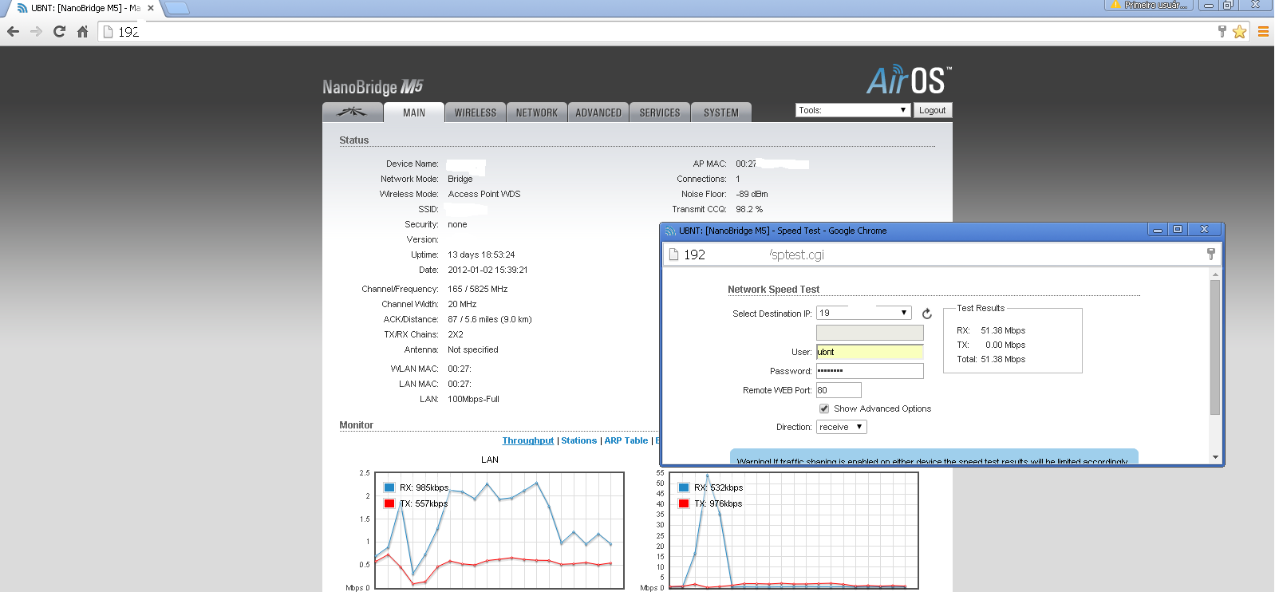Click the Speed Test scrollbar down arrow
The height and width of the screenshot is (592, 1275).
(x=1215, y=457)
